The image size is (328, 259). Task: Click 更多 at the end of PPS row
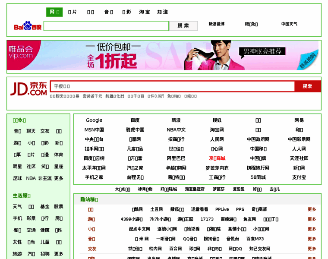pos(312,209)
